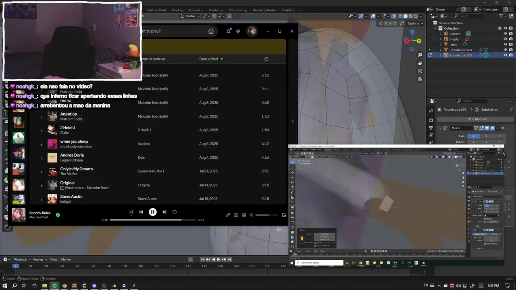Remove the Mirror modifier with X
The width and height of the screenshot is (516, 290).
[503, 128]
